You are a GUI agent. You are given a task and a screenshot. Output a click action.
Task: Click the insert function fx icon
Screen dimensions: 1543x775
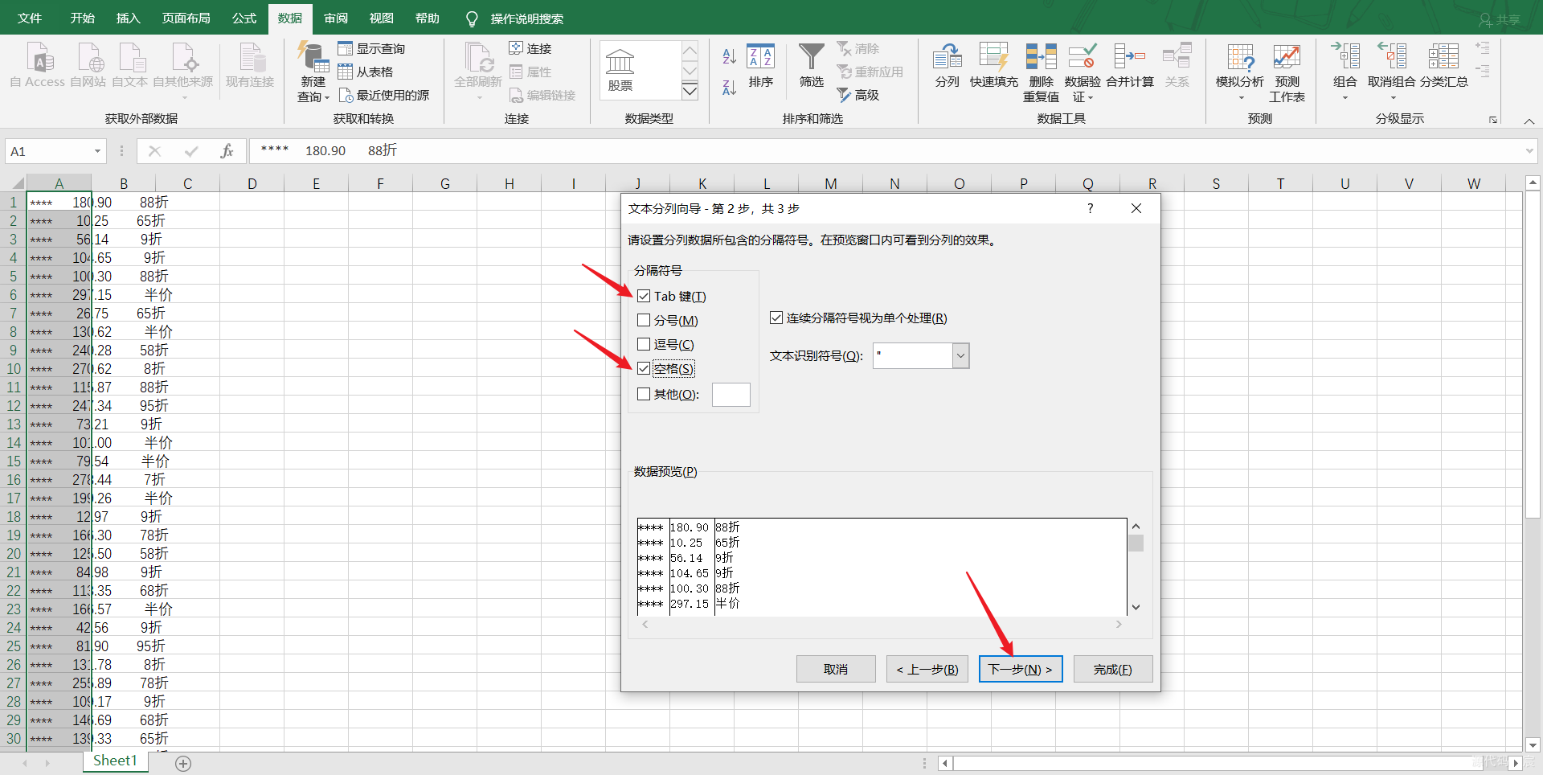pyautogui.click(x=227, y=151)
